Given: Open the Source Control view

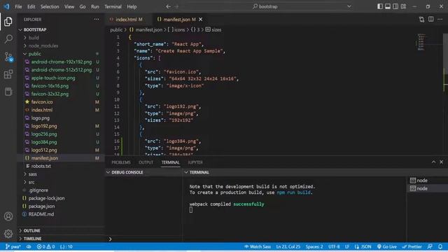Looking at the screenshot, I should [8, 57].
